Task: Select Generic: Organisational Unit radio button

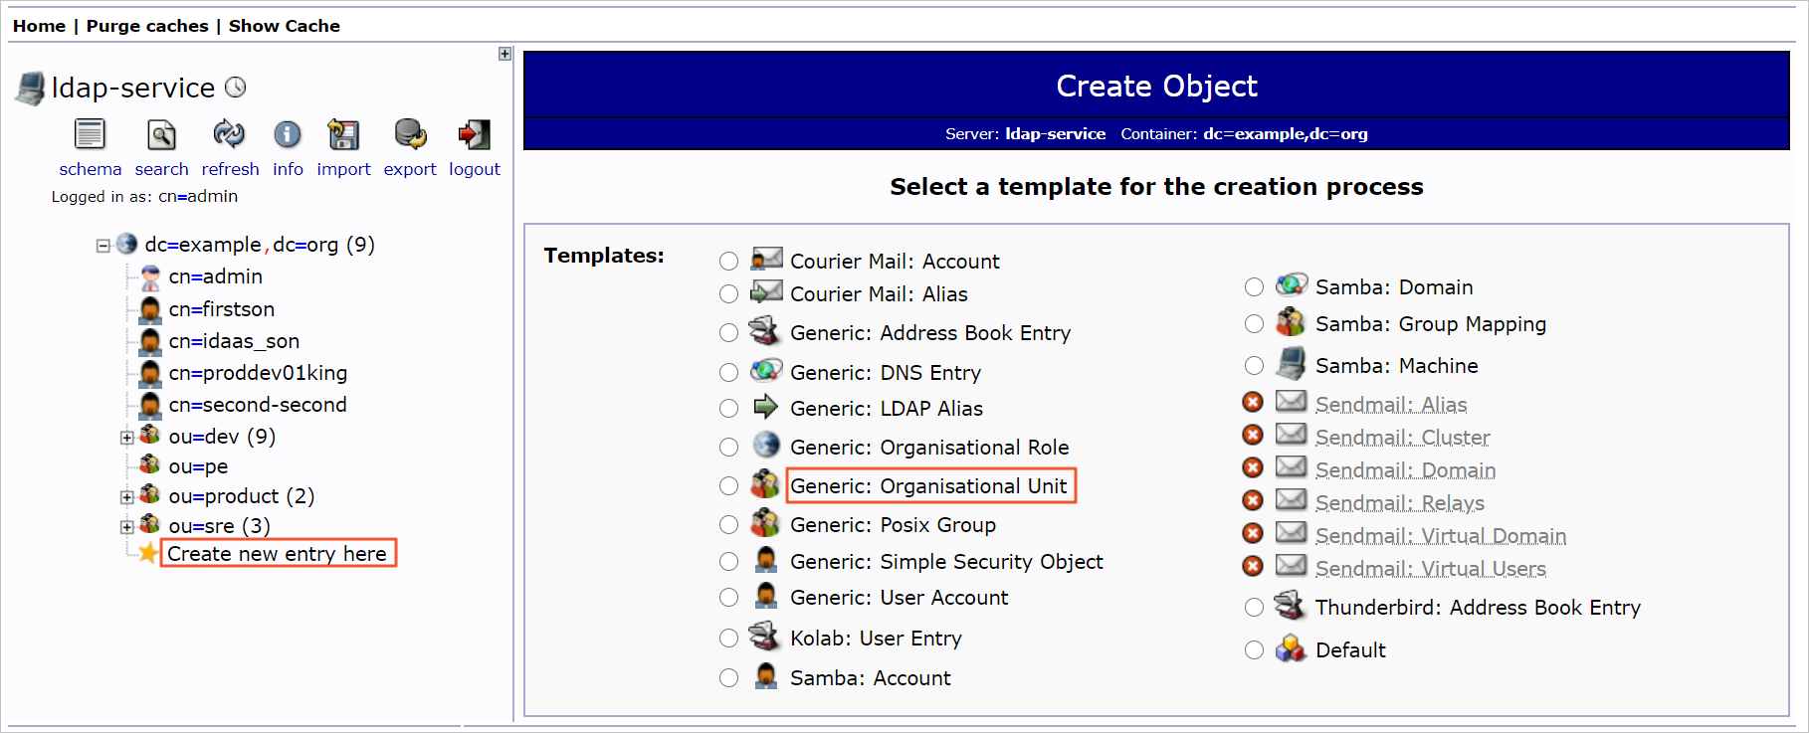Action: pyautogui.click(x=729, y=485)
